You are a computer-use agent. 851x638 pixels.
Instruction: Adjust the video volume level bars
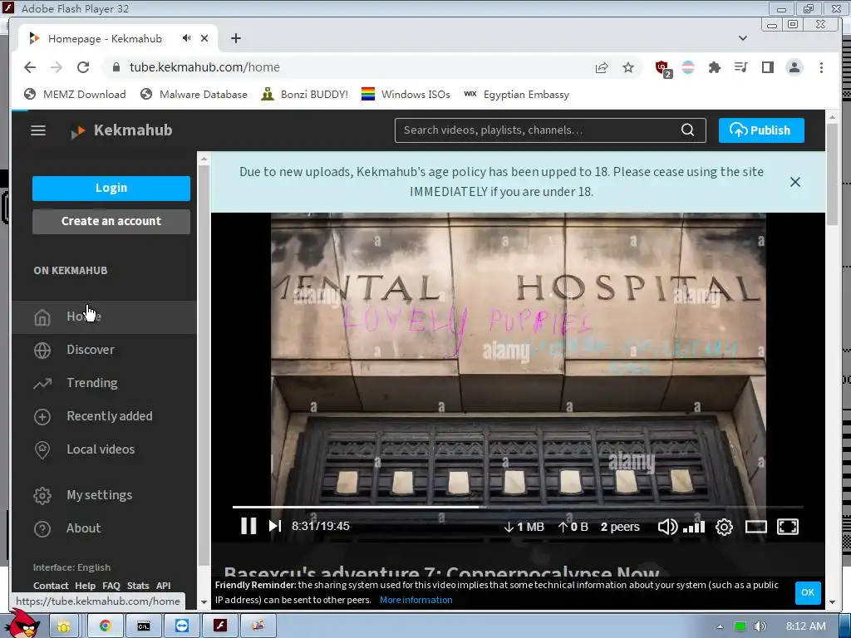[x=694, y=527]
